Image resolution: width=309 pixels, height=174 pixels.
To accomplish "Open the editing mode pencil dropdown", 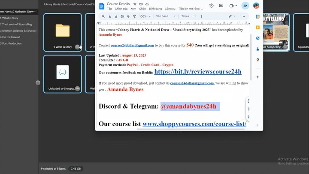I will [232, 16].
